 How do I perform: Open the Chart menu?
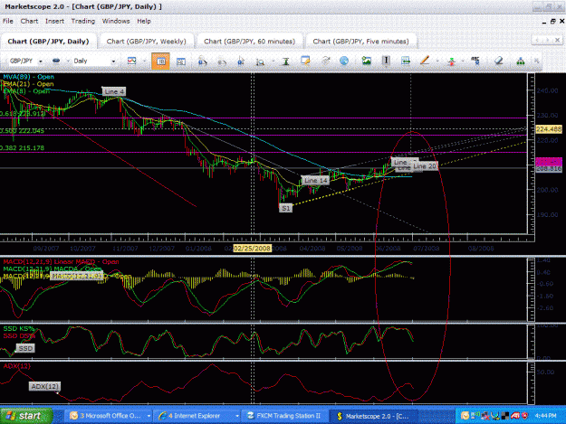pyautogui.click(x=29, y=22)
